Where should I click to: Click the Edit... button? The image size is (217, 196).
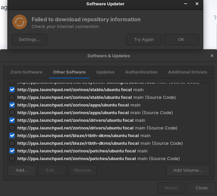52,170
